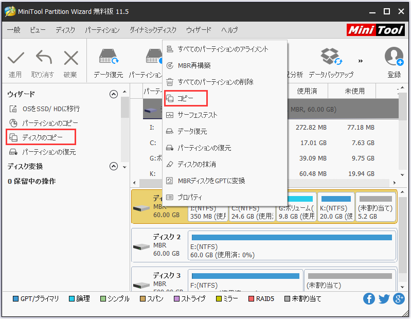Collapse the ウィザード section
The width and height of the screenshot is (411, 319).
[x=114, y=94]
